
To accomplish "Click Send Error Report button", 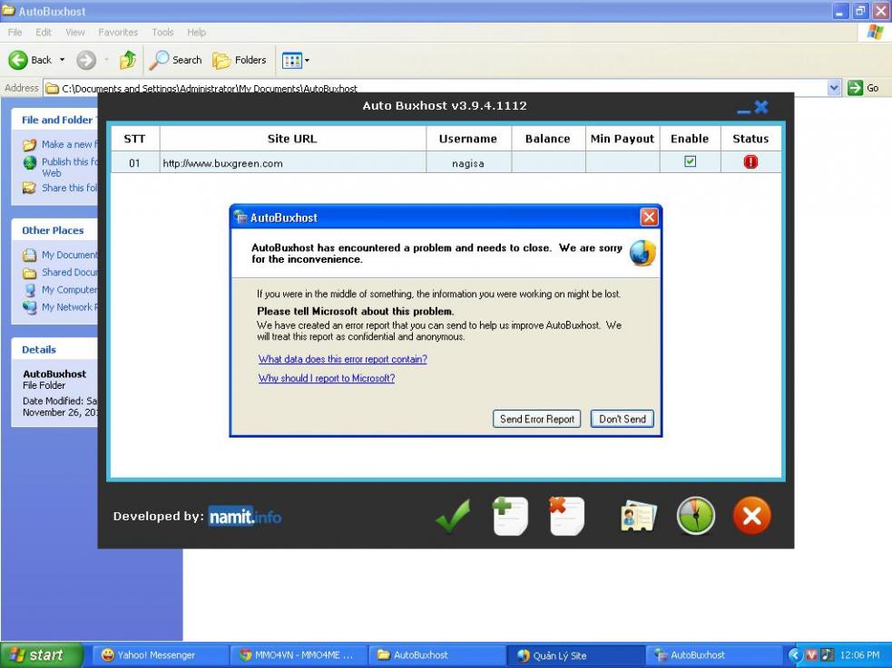I will pyautogui.click(x=536, y=420).
